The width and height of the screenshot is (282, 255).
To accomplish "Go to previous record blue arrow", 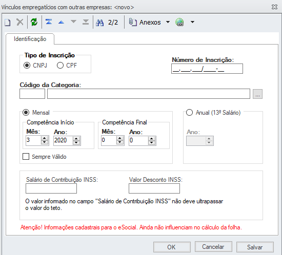I will (x=61, y=22).
